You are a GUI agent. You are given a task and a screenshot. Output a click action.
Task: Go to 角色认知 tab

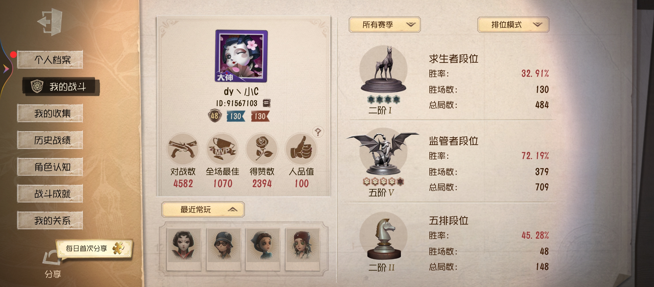tap(50, 167)
